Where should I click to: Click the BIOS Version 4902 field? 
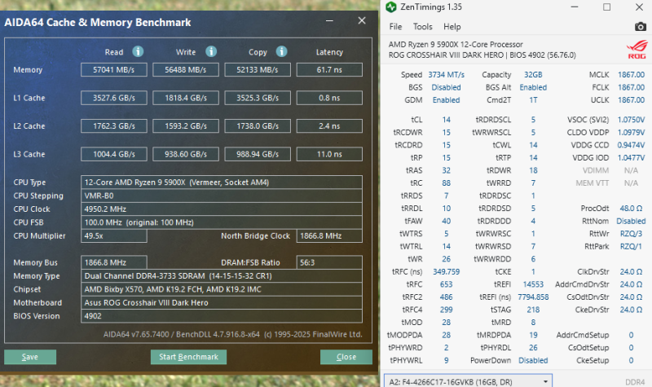tap(222, 316)
